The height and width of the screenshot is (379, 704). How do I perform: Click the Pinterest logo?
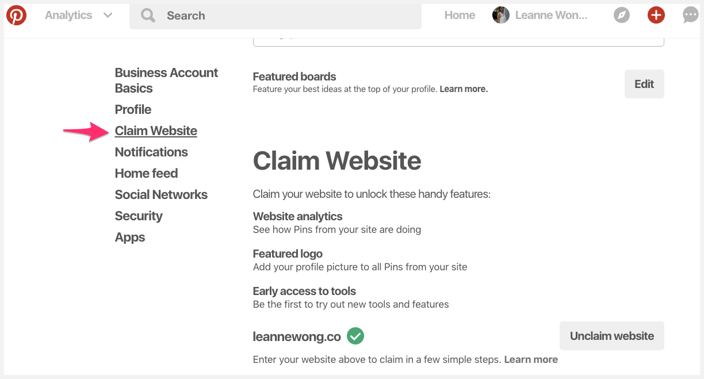coord(16,15)
